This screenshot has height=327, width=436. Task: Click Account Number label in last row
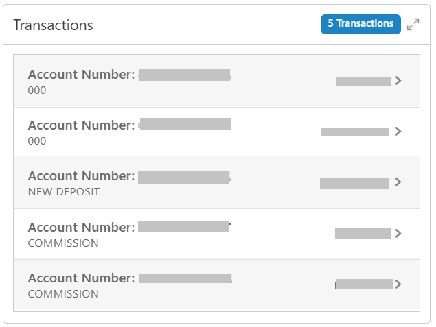click(x=81, y=278)
